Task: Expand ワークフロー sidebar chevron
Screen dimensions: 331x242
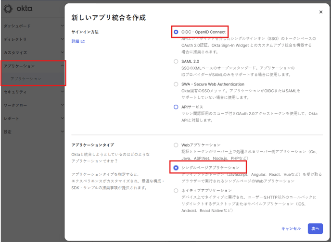Action: [62, 105]
